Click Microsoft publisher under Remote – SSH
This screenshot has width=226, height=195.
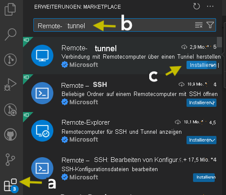pos(84,102)
